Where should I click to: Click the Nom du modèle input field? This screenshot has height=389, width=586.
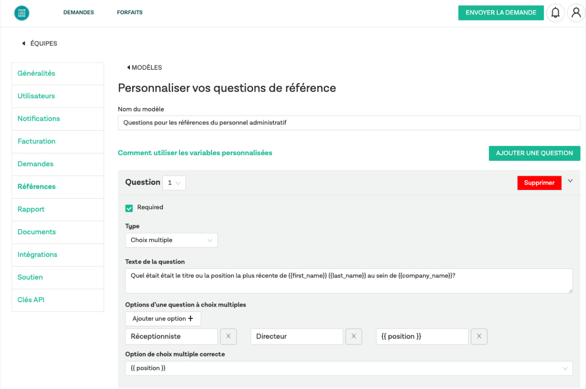click(x=349, y=123)
